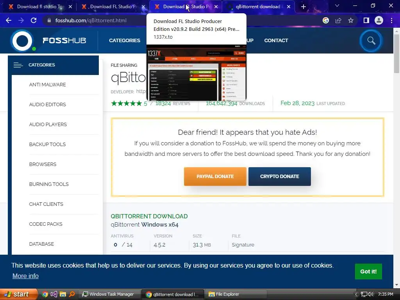Click the scrollbar down arrow
Viewport: 400px width, 300px height.
coord(396,285)
